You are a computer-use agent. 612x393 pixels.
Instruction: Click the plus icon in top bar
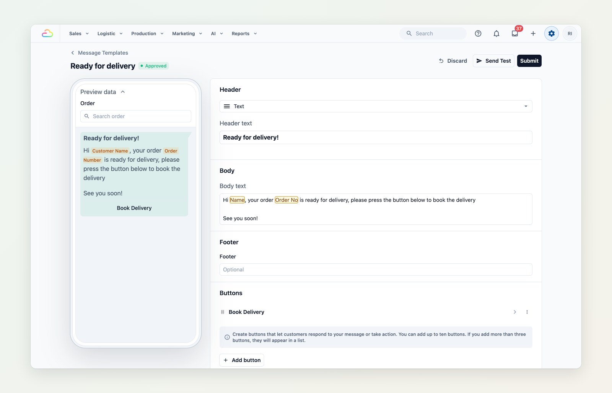pyautogui.click(x=533, y=34)
